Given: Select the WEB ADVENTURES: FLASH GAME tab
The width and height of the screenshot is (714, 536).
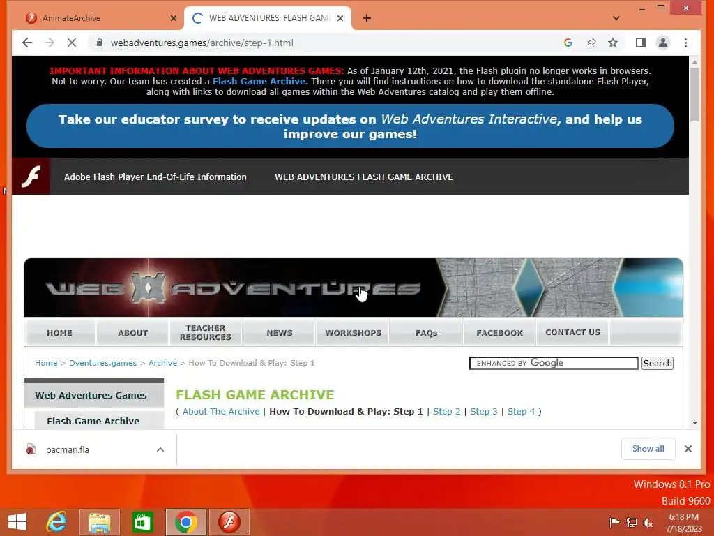Looking at the screenshot, I should coord(268,18).
